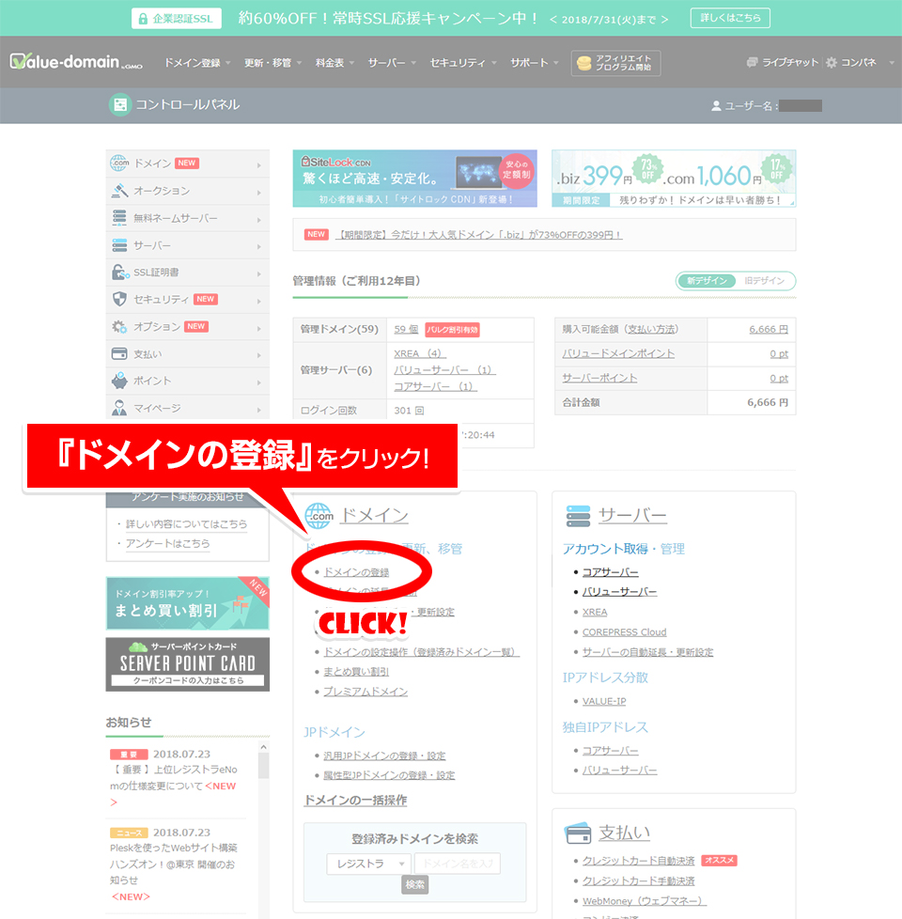Image resolution: width=902 pixels, height=919 pixels.
Task: Click the .biz 399円 promo banner
Action: [674, 179]
